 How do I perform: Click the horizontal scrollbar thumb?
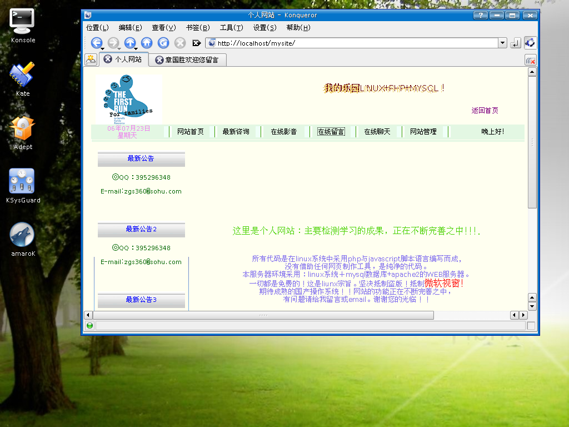click(x=263, y=315)
